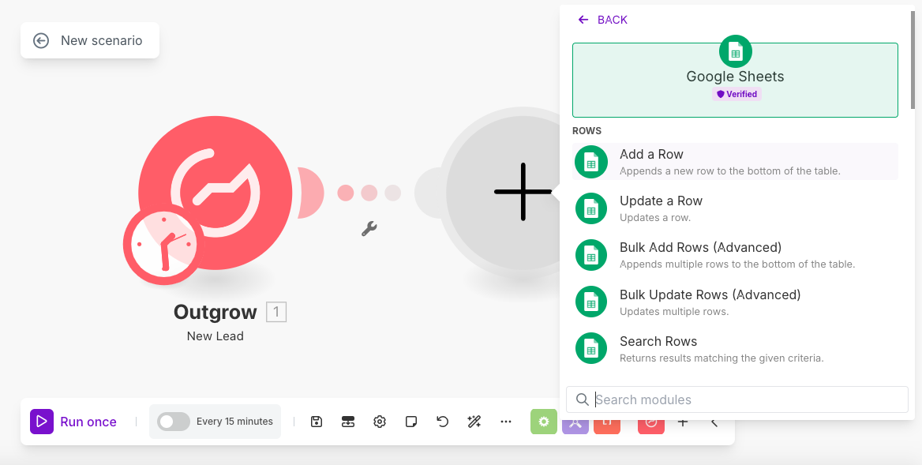This screenshot has height=465, width=922.
Task: Click the Search modules input field
Action: (x=742, y=399)
